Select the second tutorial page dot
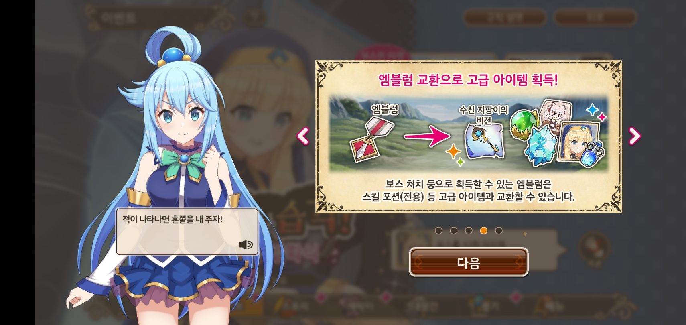686x325 pixels. tap(454, 230)
